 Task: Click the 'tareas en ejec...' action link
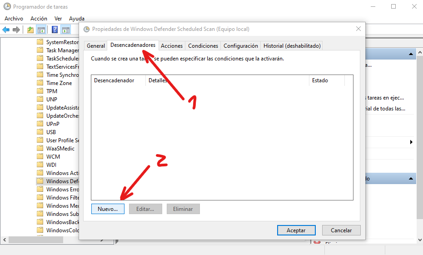point(385,98)
